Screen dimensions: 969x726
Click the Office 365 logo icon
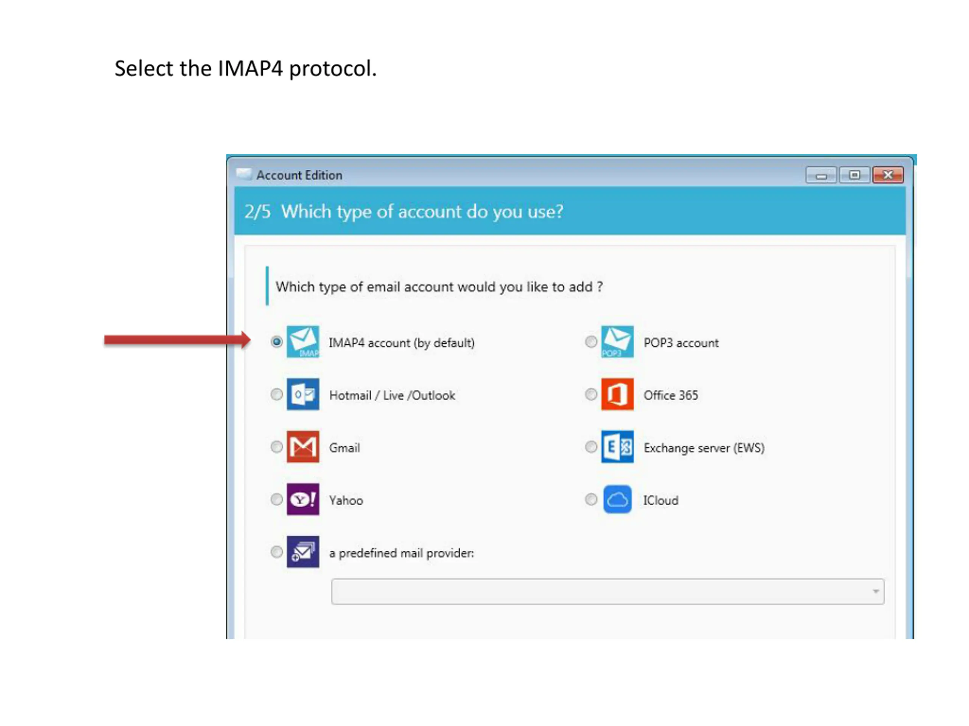point(617,394)
